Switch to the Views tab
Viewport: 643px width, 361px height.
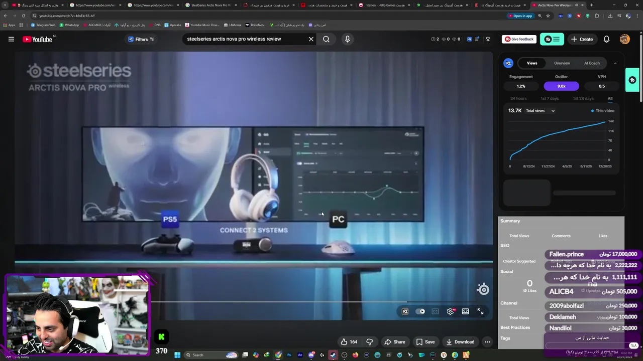[531, 63]
